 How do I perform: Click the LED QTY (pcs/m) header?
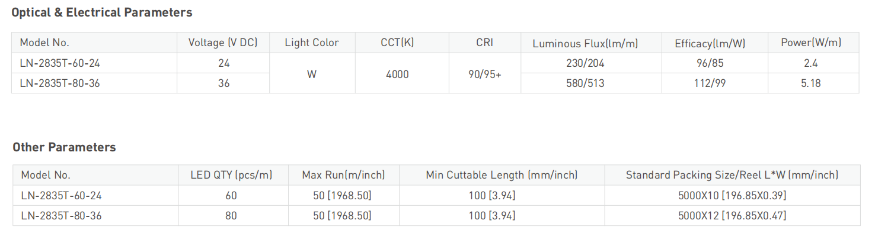tap(231, 175)
